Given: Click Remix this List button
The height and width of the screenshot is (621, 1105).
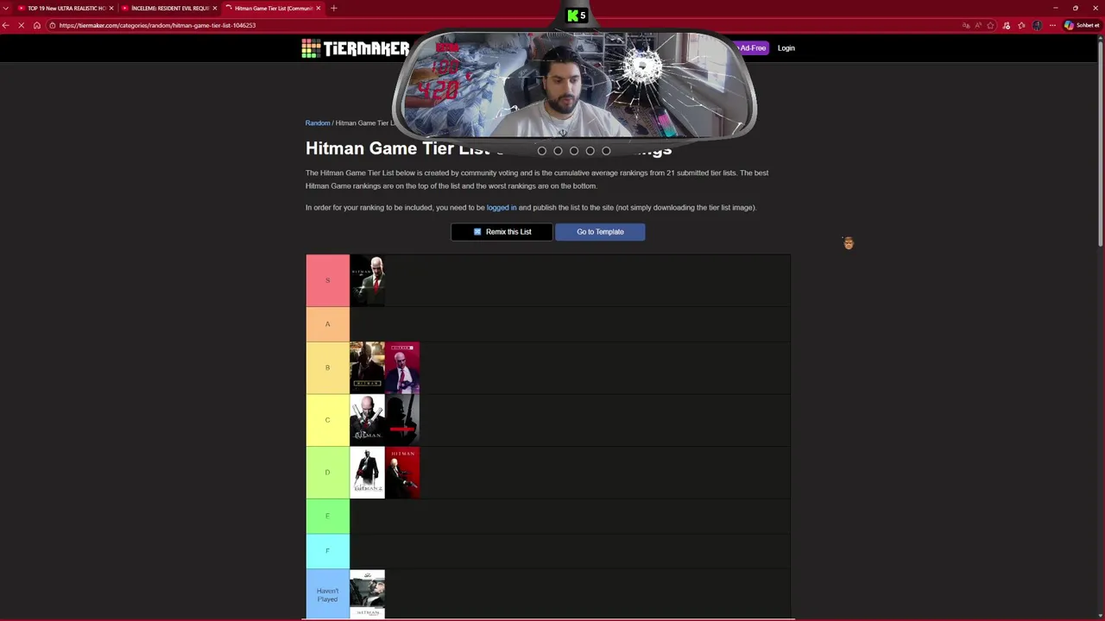Looking at the screenshot, I should [x=502, y=231].
